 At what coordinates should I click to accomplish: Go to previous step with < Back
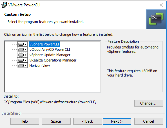[87, 121]
